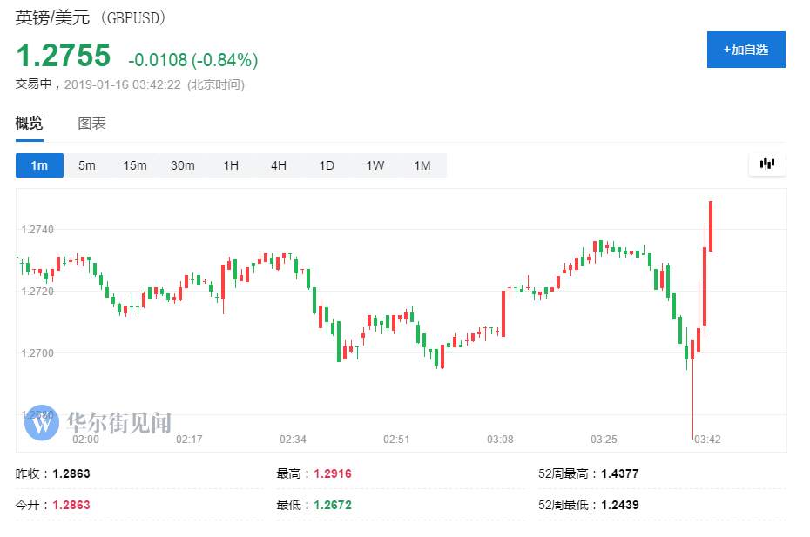Select the 5m timeframe
This screenshot has height=537, width=810.
(87, 165)
